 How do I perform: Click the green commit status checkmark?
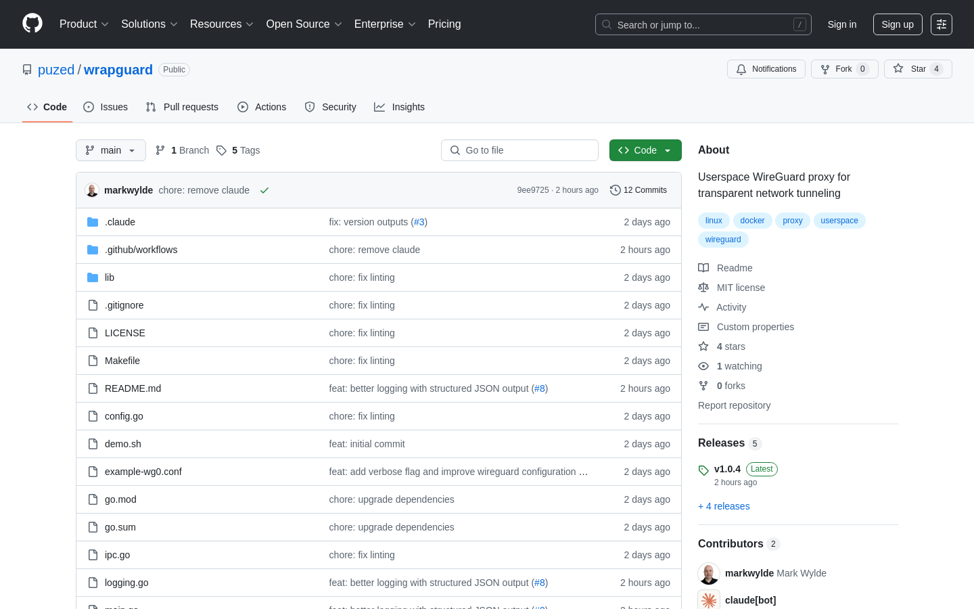[264, 190]
